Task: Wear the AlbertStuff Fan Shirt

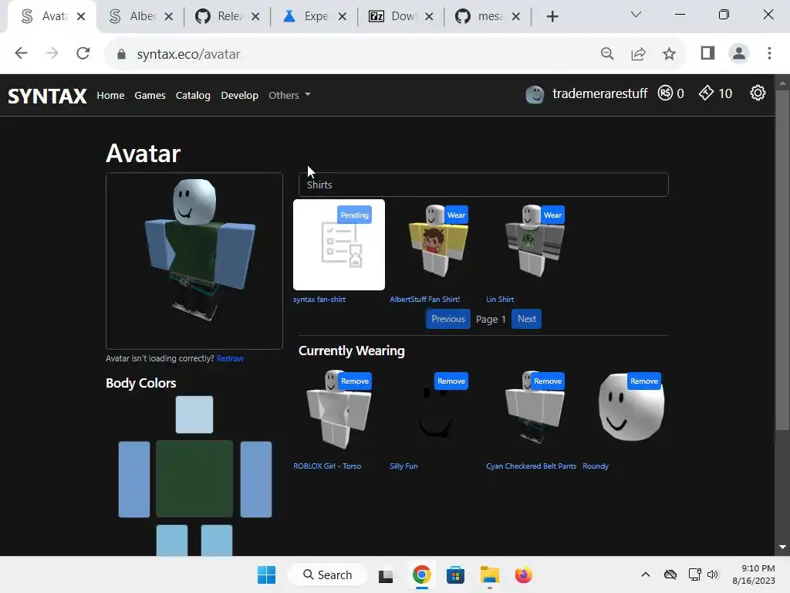Action: 456,215
